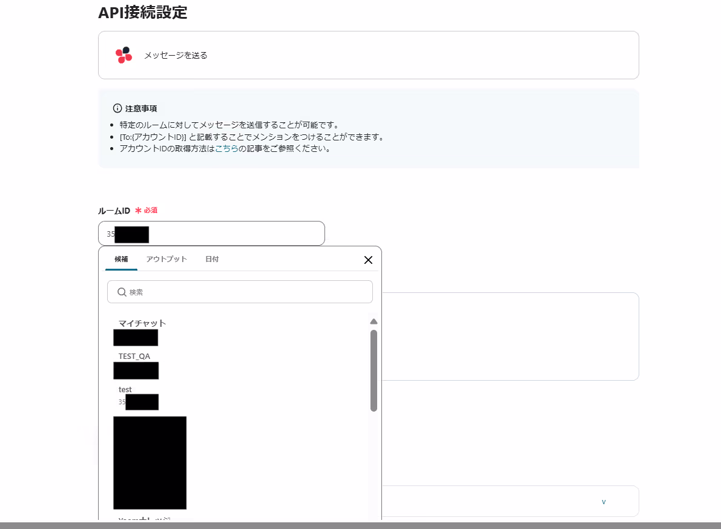Click the candidate list scrollbar thumb
Viewport: 721px width, 529px height.
(374, 370)
